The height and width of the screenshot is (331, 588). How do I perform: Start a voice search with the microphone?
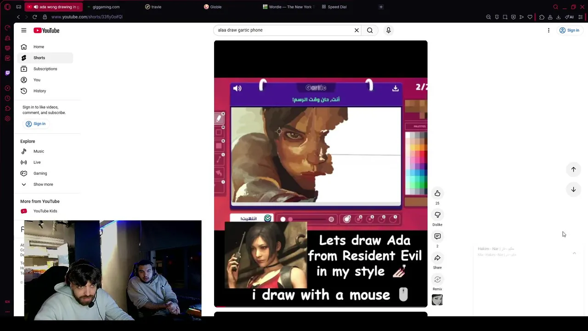pyautogui.click(x=388, y=30)
